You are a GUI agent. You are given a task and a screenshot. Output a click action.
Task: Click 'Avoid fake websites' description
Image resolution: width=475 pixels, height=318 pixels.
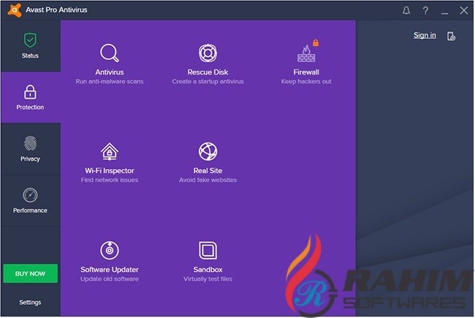[208, 180]
